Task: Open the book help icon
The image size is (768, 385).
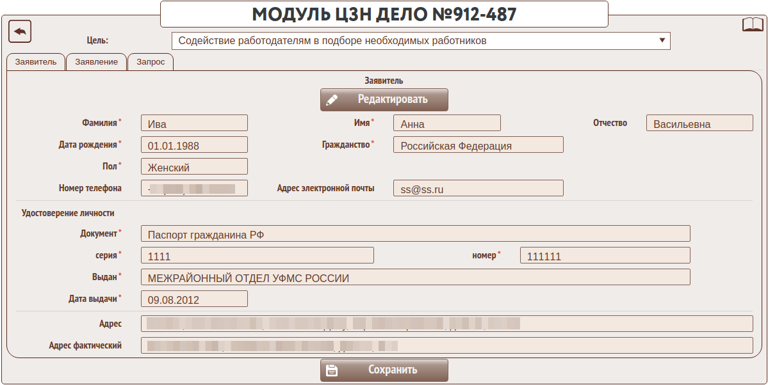Action: click(x=752, y=25)
